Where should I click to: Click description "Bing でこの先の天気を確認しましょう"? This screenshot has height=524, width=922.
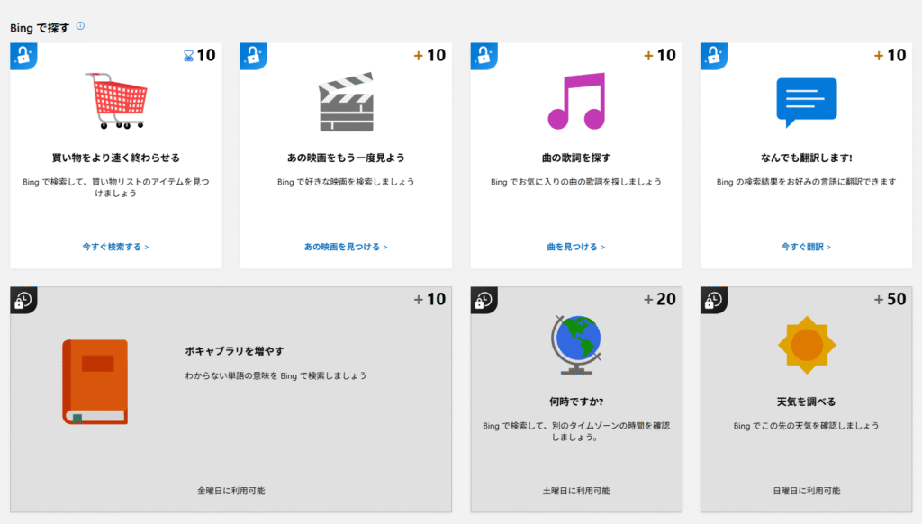(806, 426)
